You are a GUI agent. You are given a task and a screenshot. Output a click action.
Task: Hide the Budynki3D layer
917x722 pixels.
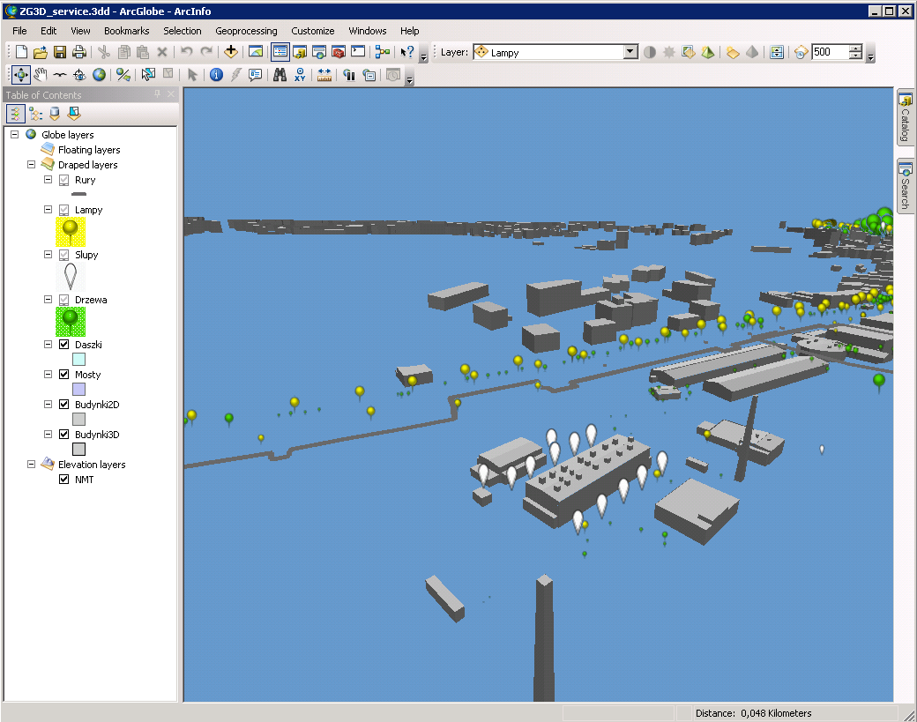coord(64,435)
